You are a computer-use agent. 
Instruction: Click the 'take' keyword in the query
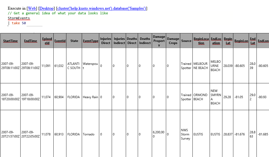pos(16,23)
